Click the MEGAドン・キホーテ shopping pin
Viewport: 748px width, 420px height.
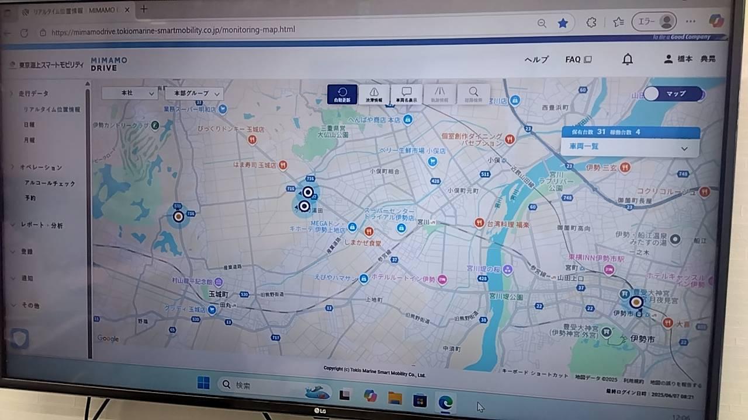tap(352, 226)
